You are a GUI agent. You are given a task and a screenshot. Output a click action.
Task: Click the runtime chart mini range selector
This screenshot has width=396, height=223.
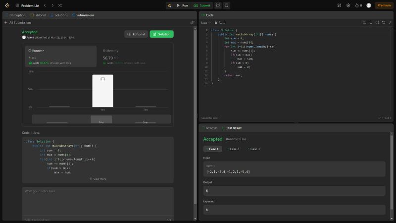pos(101,119)
